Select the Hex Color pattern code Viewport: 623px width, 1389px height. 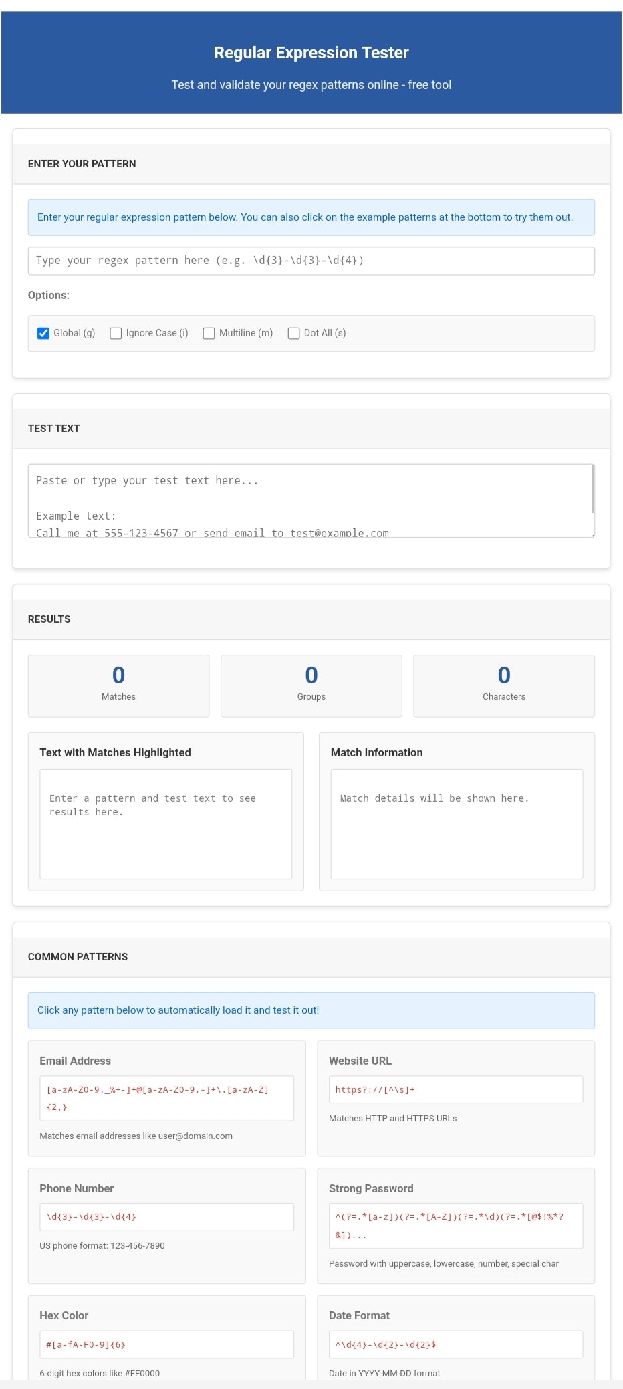point(166,1344)
